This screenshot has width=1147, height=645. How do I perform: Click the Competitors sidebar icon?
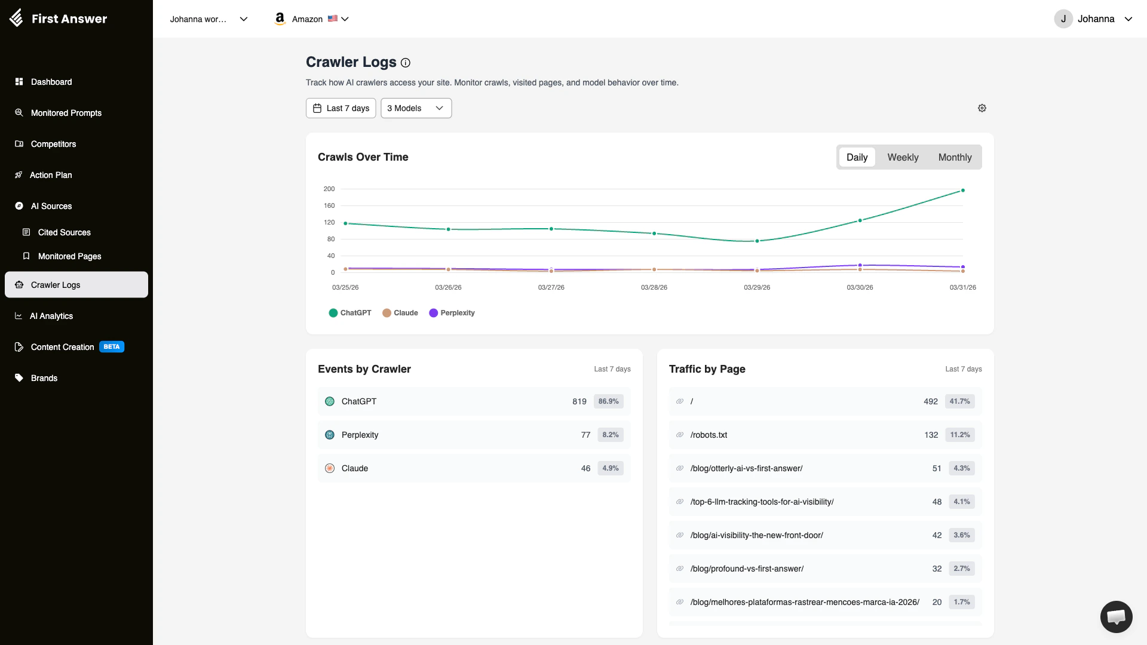19,144
